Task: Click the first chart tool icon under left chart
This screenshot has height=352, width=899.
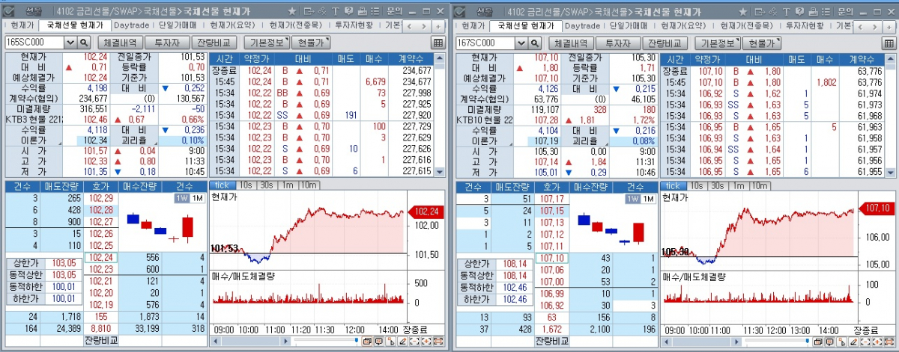Action: click(366, 342)
